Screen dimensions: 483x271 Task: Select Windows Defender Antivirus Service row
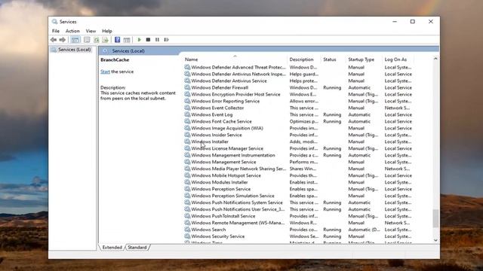point(298,81)
